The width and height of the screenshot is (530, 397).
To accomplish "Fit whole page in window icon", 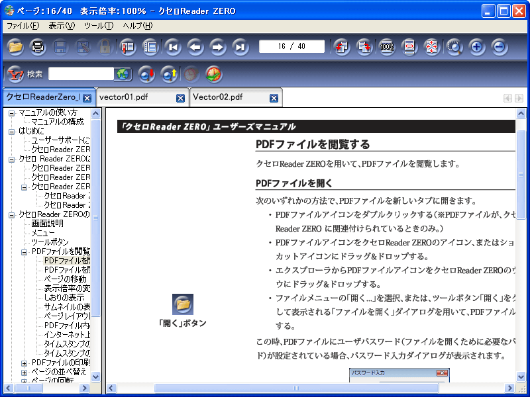I will pos(432,46).
